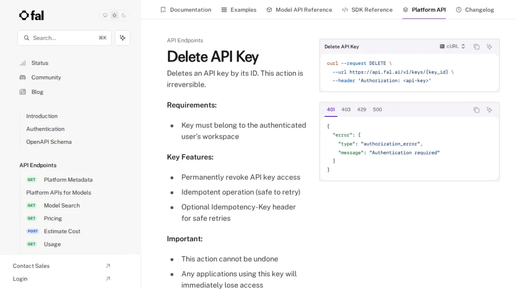
Task: Open the Model API Reference tab
Action: (299, 9)
